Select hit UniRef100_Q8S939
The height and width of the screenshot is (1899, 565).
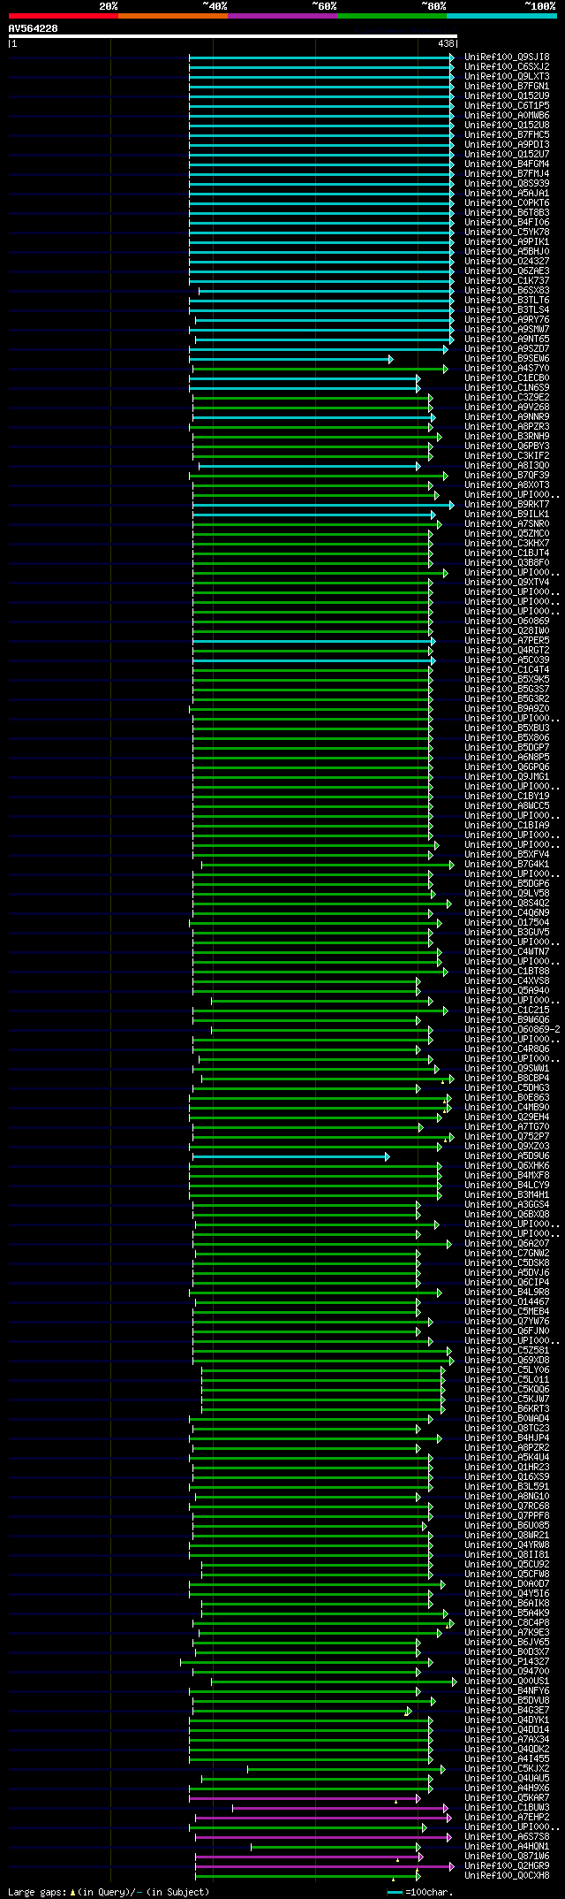click(507, 183)
